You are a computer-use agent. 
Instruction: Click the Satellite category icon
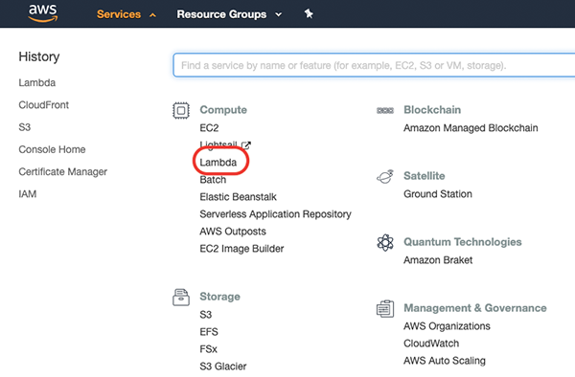[x=385, y=176]
